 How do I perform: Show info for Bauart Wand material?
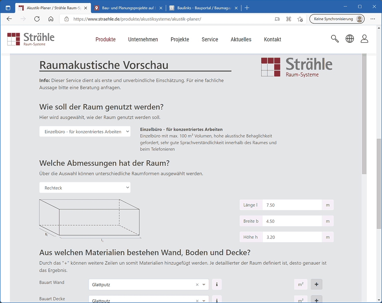(x=217, y=284)
